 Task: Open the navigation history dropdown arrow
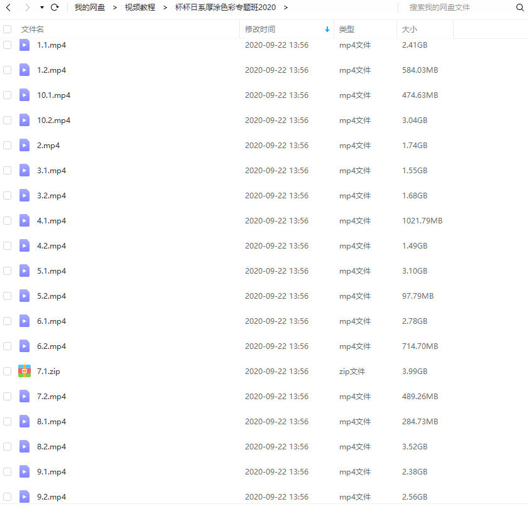tap(42, 8)
